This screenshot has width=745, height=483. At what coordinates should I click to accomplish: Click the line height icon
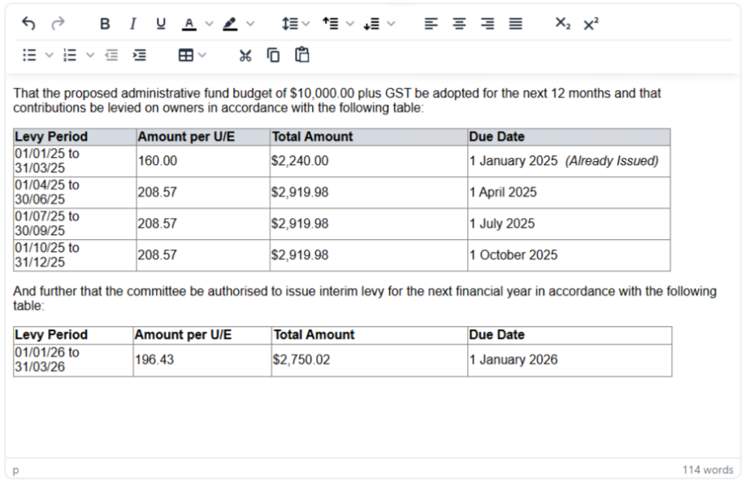pyautogui.click(x=290, y=24)
